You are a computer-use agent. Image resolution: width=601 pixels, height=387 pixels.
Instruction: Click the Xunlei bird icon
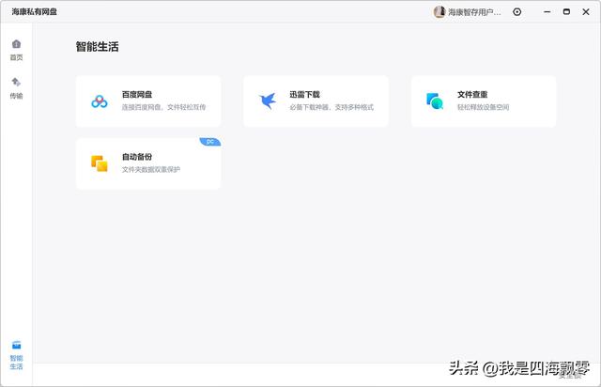[x=268, y=101]
